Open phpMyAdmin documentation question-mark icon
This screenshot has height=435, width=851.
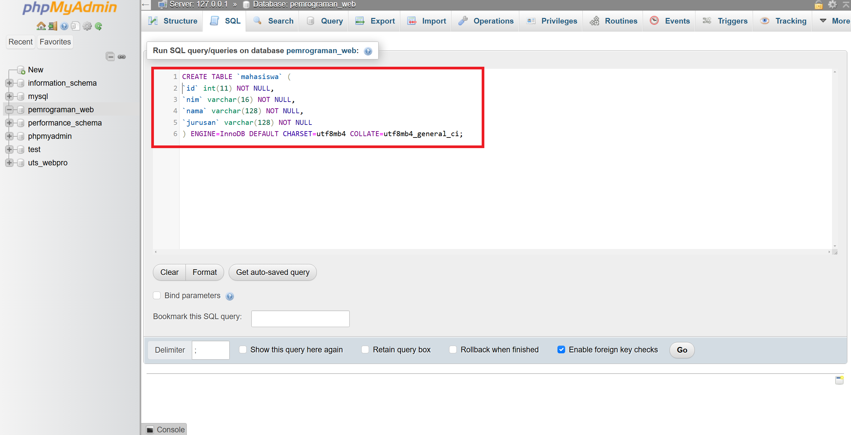pos(64,26)
